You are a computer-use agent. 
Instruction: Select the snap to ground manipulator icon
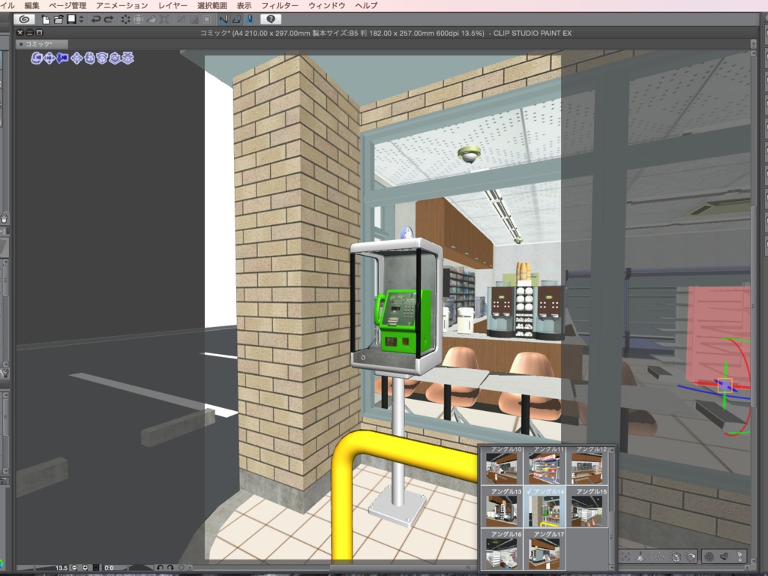[x=127, y=58]
